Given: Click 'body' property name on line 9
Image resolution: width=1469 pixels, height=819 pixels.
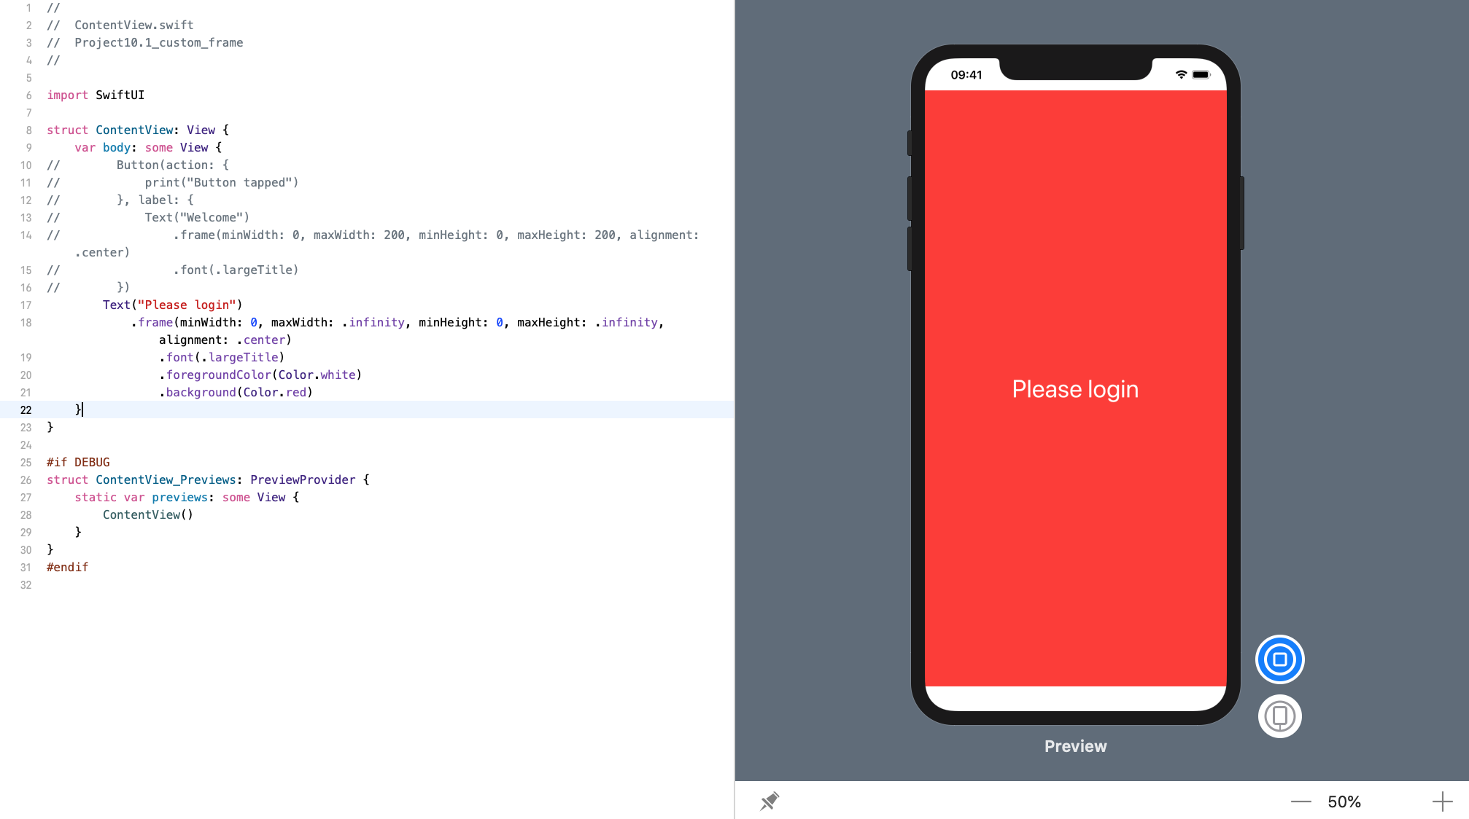Looking at the screenshot, I should click(x=116, y=148).
